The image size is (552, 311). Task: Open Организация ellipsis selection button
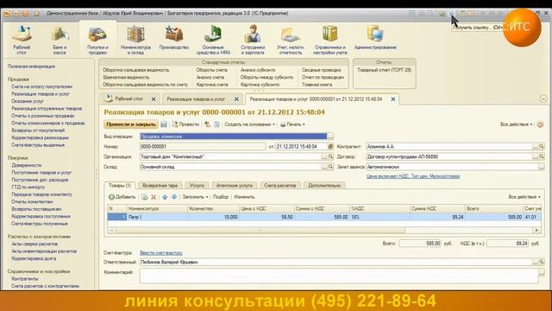point(324,156)
